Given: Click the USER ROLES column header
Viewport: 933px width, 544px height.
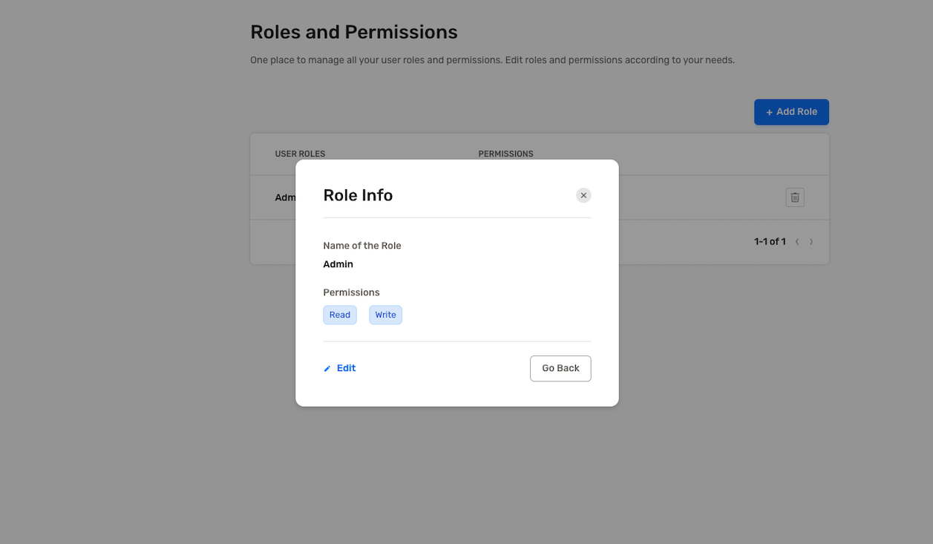Looking at the screenshot, I should coord(300,154).
